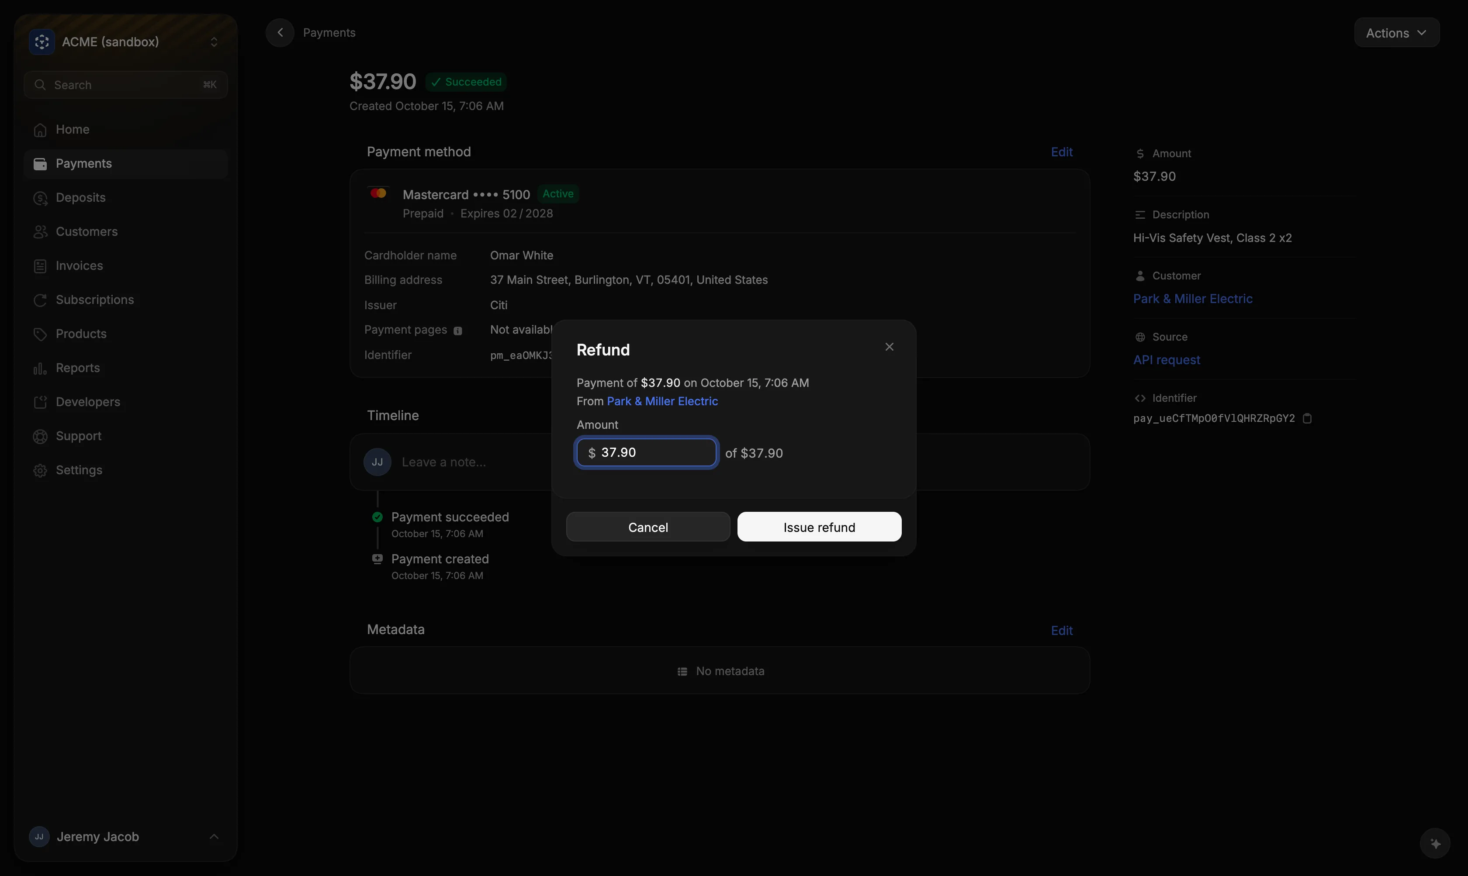Go to Deposits in the sidebar
1468x876 pixels.
point(125,198)
